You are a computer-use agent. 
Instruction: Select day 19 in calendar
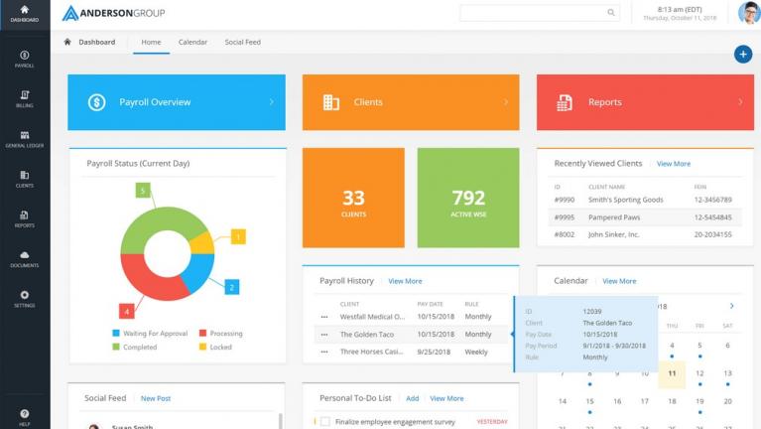point(699,402)
